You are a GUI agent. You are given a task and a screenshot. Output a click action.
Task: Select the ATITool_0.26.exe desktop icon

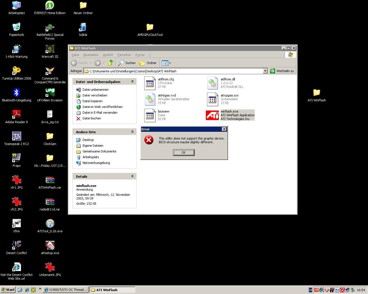pos(50,224)
